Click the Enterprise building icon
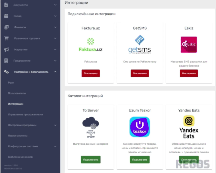Screen dimensions: 216x173 [6, 61]
